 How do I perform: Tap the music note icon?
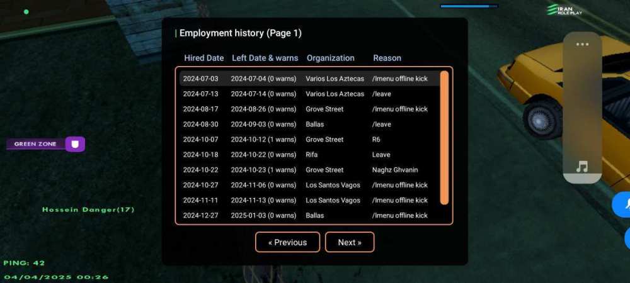(581, 167)
